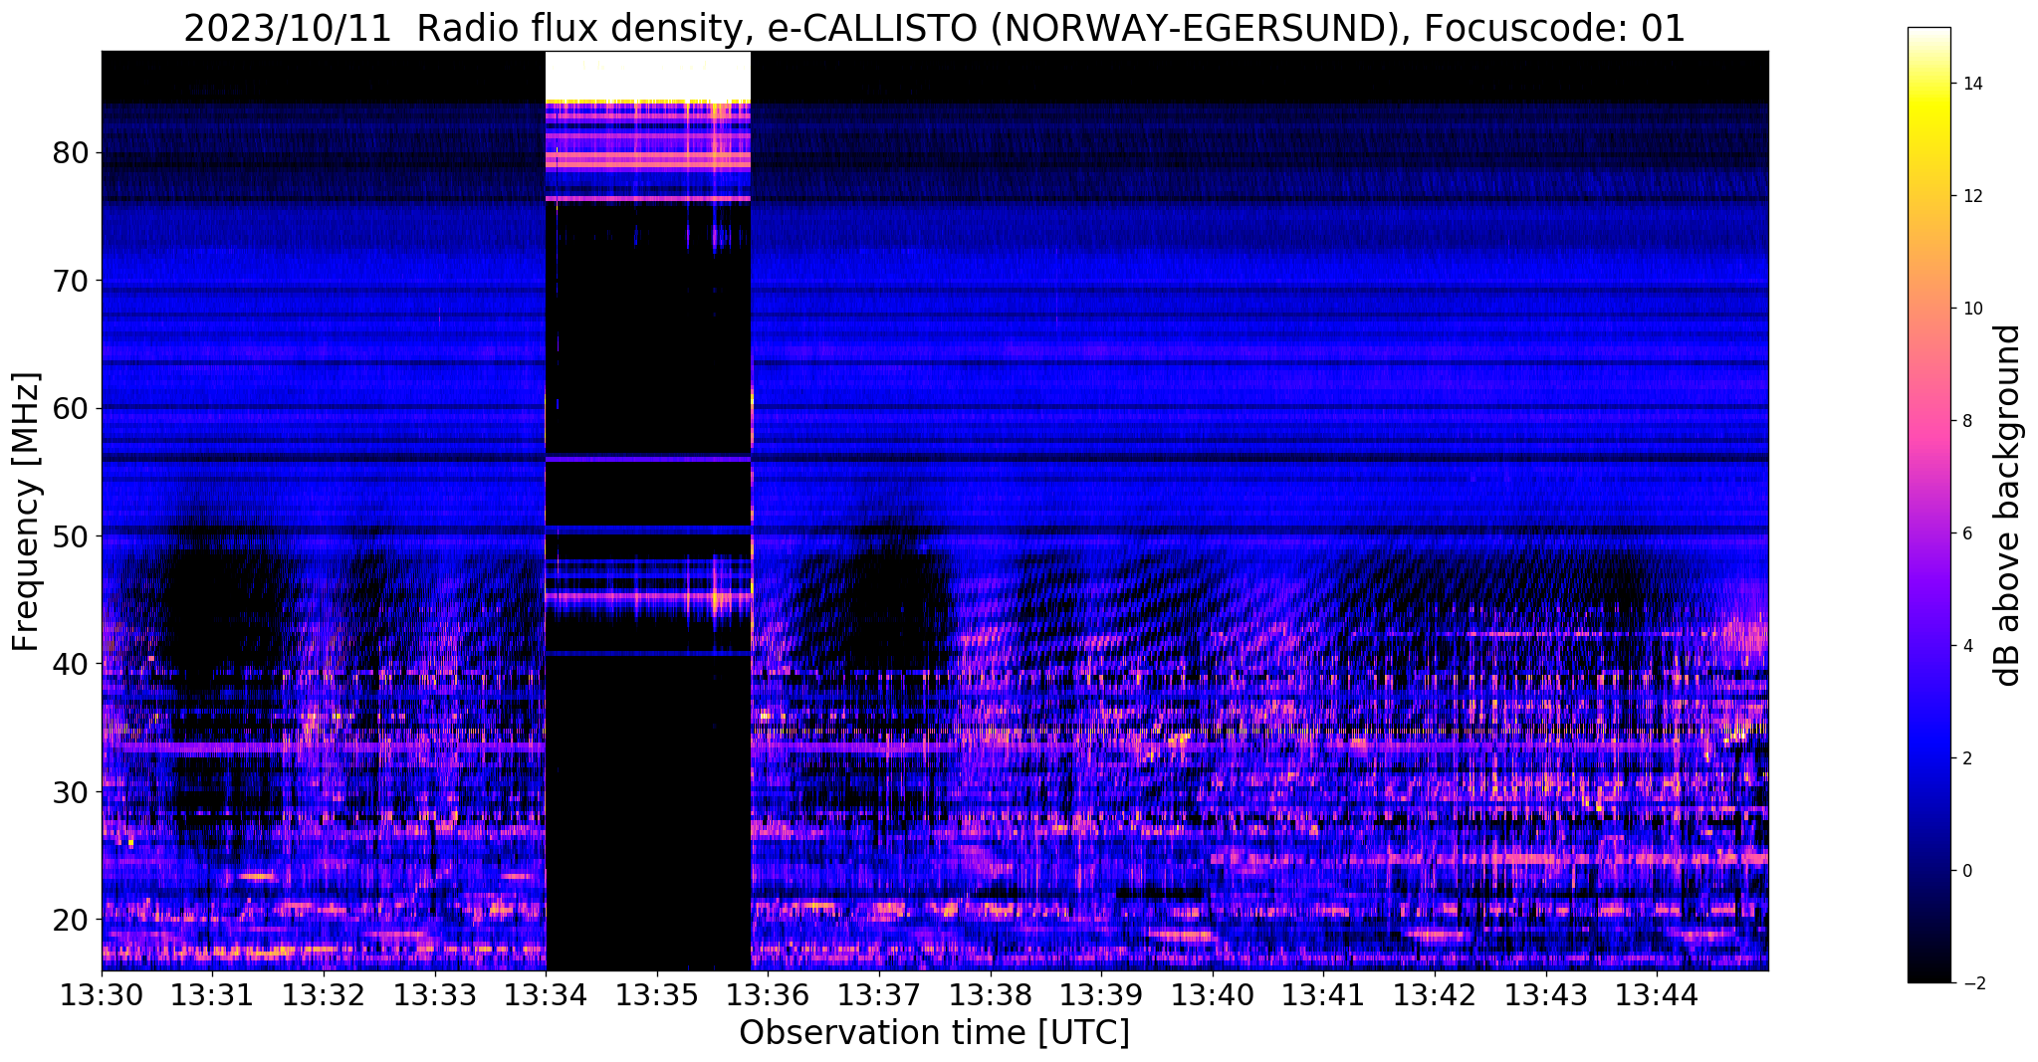Click the plot title text
The height and width of the screenshot is (1062, 2038).
pos(934,29)
